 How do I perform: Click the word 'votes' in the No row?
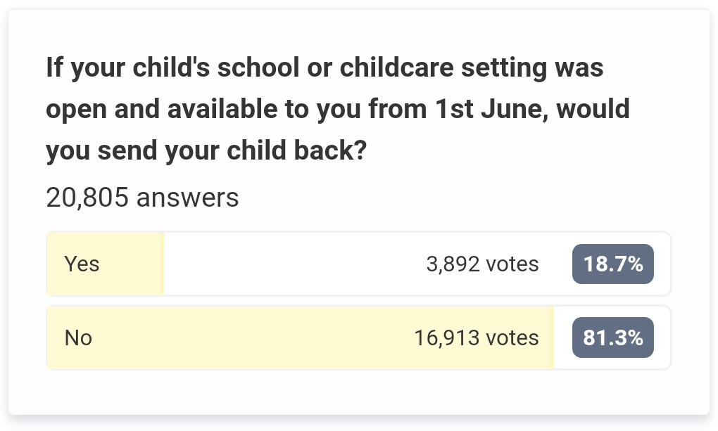[512, 337]
